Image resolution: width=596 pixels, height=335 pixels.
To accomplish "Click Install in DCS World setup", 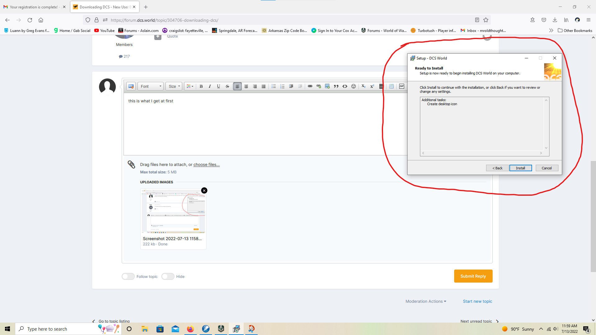I will 521,168.
